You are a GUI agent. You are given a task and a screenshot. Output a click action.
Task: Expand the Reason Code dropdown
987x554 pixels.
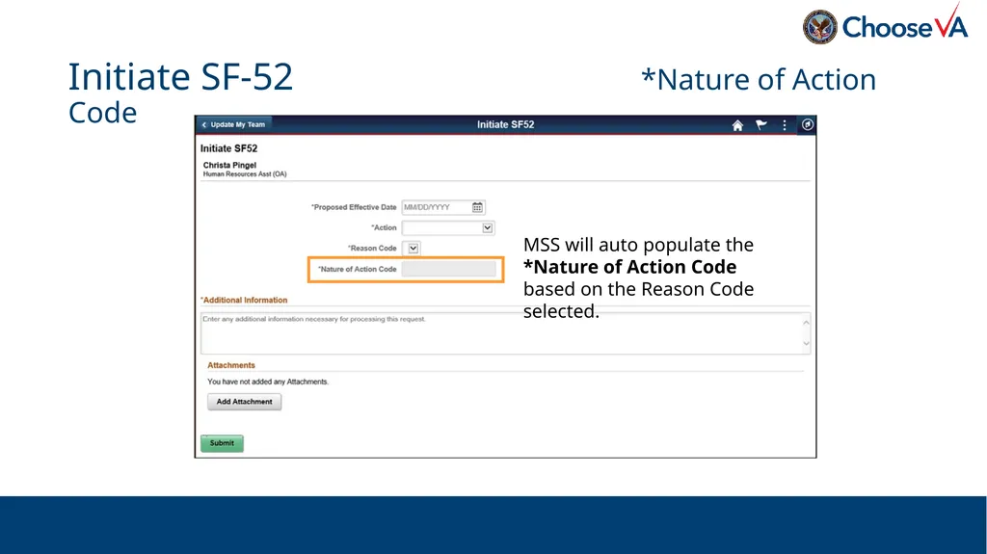tap(413, 248)
